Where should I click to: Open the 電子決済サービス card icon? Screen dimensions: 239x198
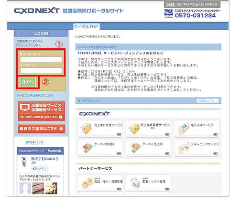pos(183,129)
